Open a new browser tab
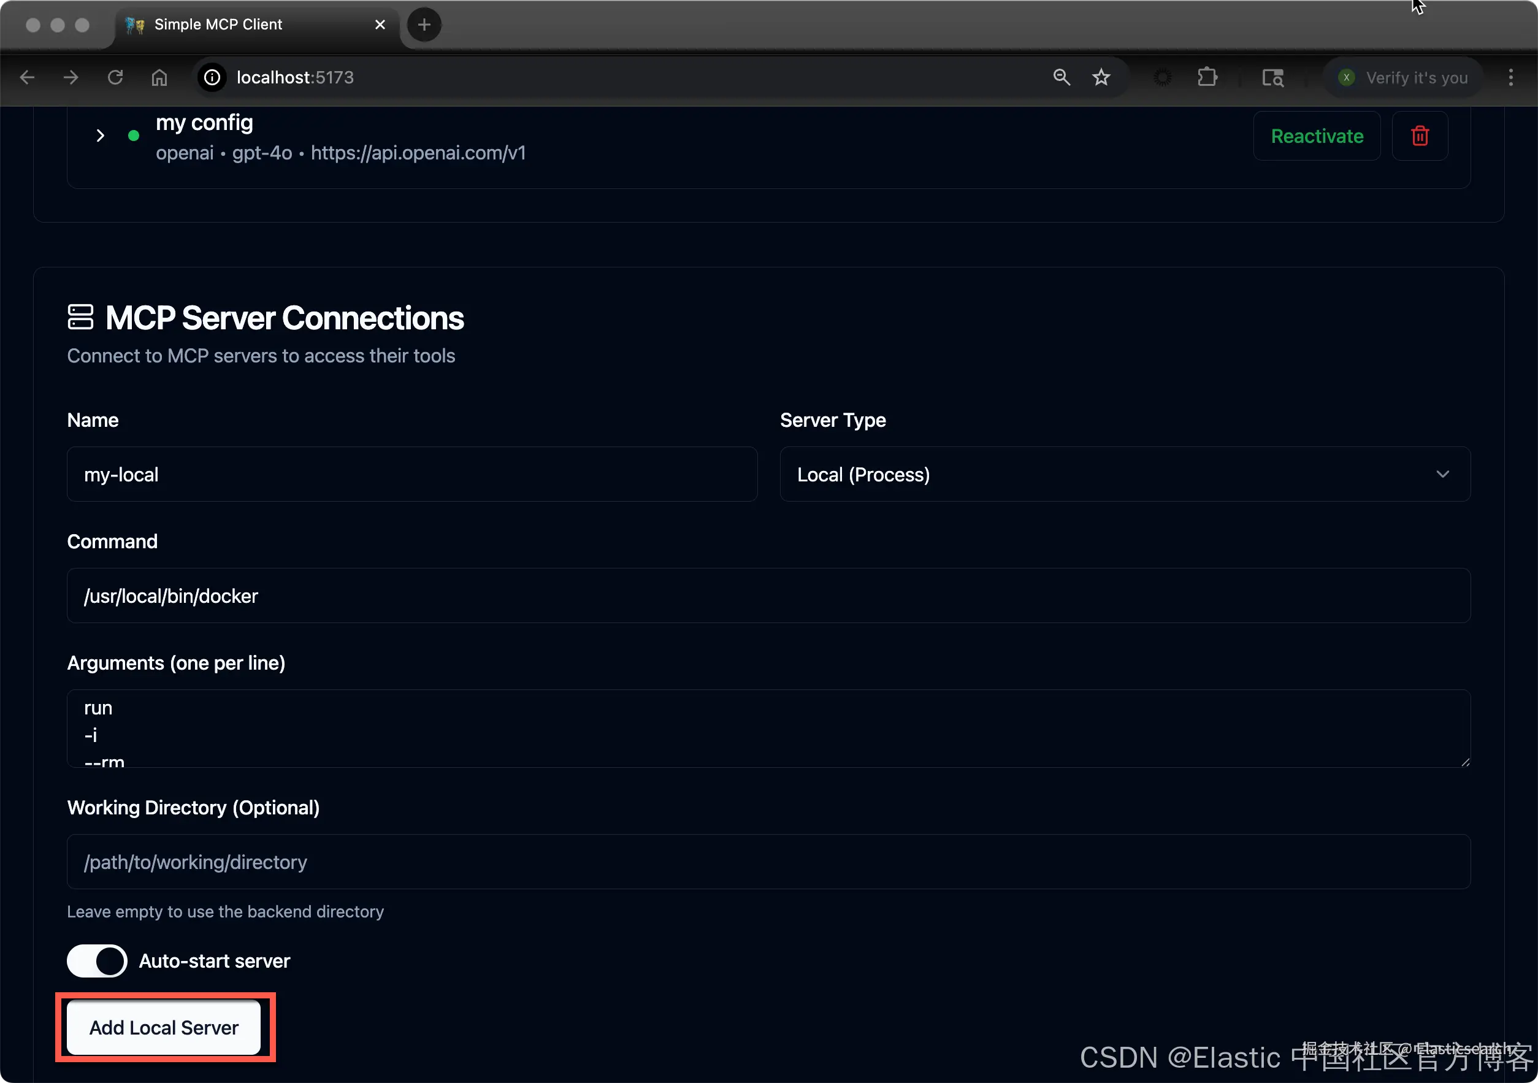The image size is (1538, 1083). (424, 25)
